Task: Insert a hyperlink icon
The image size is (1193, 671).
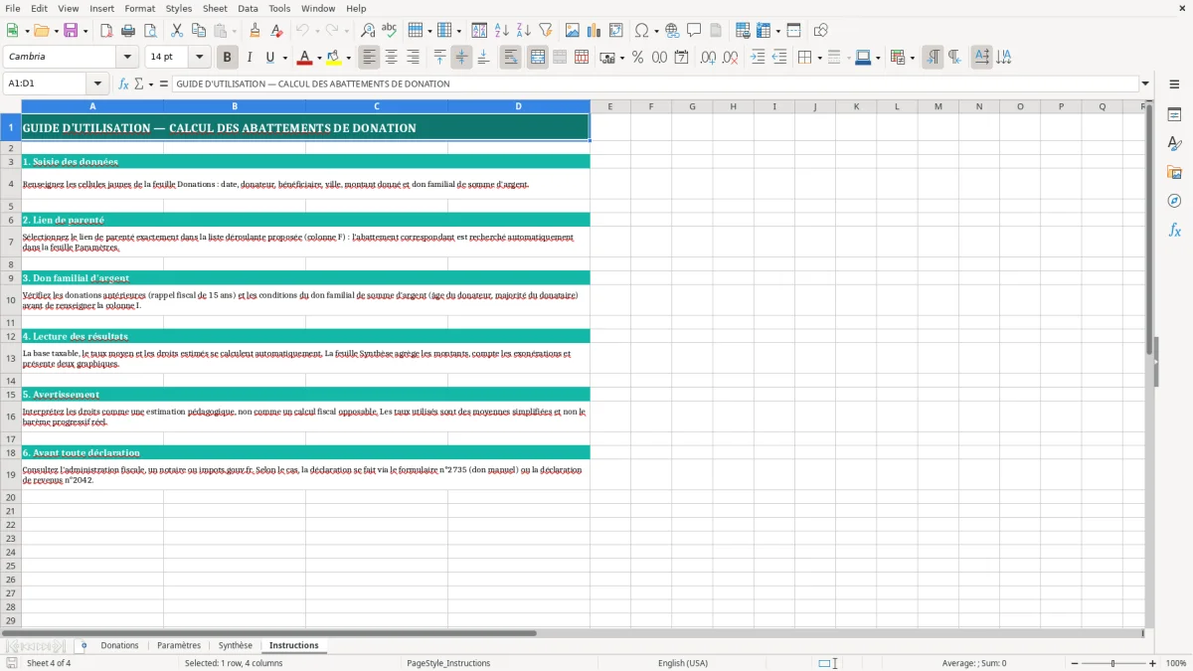Action: pyautogui.click(x=672, y=31)
